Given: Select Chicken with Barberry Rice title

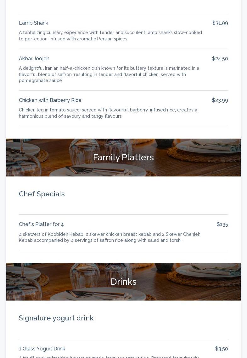Looking at the screenshot, I should coord(50,100).
